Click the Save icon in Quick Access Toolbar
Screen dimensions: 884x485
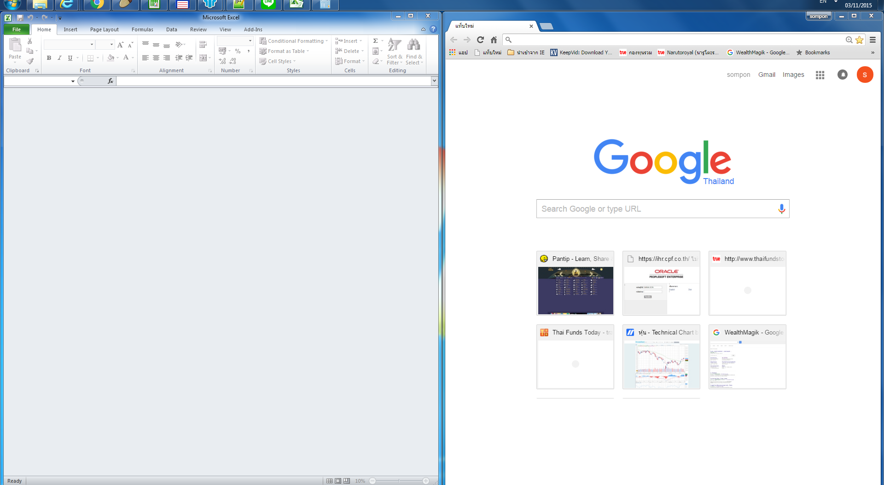pyautogui.click(x=20, y=17)
